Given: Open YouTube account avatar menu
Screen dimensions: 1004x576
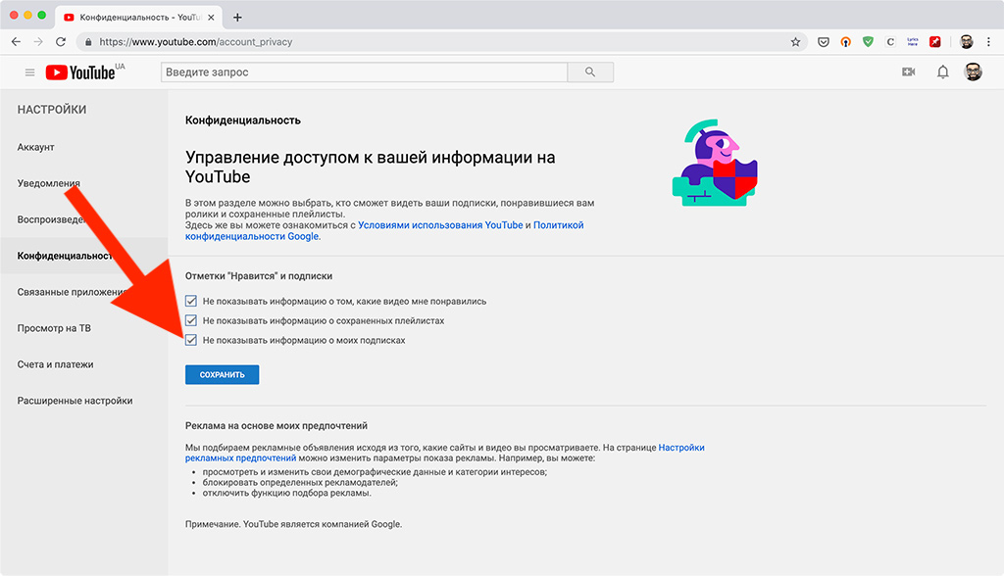Looking at the screenshot, I should tap(973, 72).
